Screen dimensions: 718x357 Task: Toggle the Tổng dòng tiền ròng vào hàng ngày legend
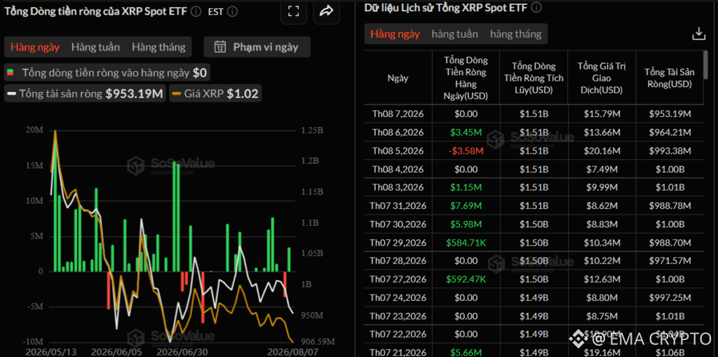[108, 73]
